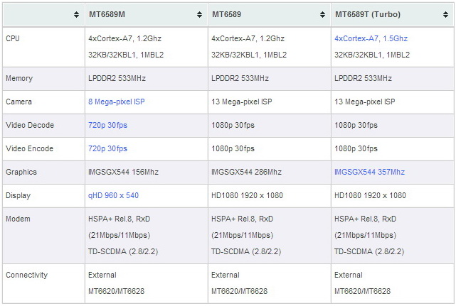Screen dimensions: 456x306
Task: Click the Modem row label
Action: click(x=18, y=219)
